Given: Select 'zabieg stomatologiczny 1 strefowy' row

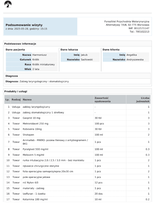Looking at the screenshot, I should tap(77, 112).
